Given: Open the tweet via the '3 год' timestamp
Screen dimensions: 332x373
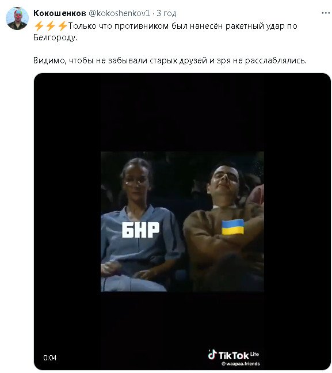Looking at the screenshot, I should (x=166, y=13).
